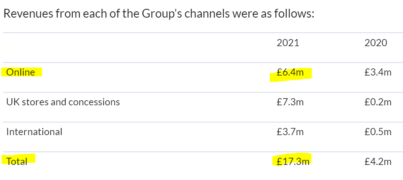Click the £0.2m UK stores 2020 value
This screenshot has height=180, width=403.
378,102
